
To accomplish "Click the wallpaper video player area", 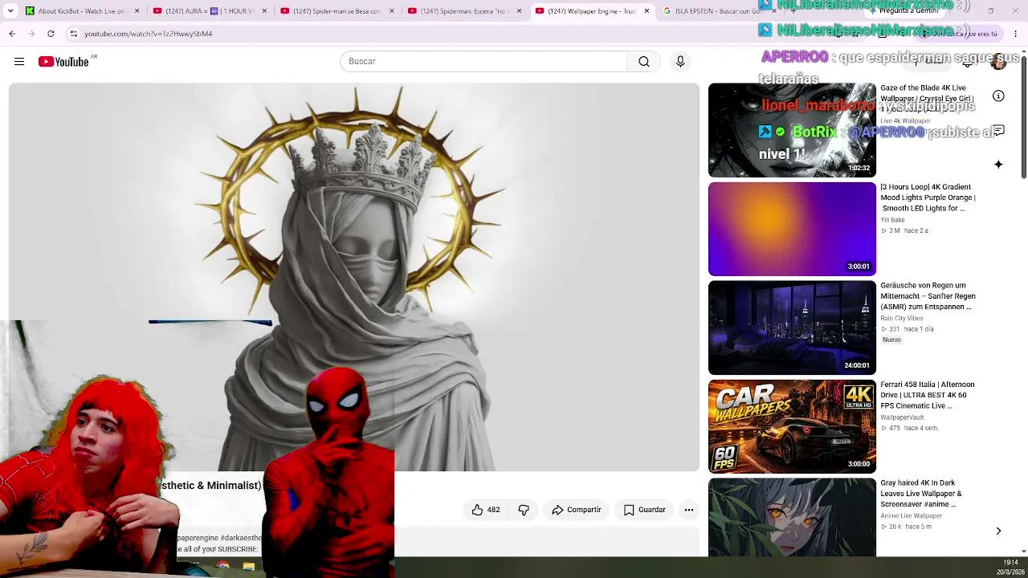I will tap(354, 277).
